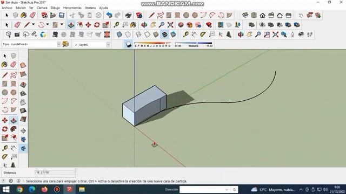Image resolution: width=346 pixels, height=194 pixels.
Task: Enable Wireframe face style
Action: coord(138,34)
